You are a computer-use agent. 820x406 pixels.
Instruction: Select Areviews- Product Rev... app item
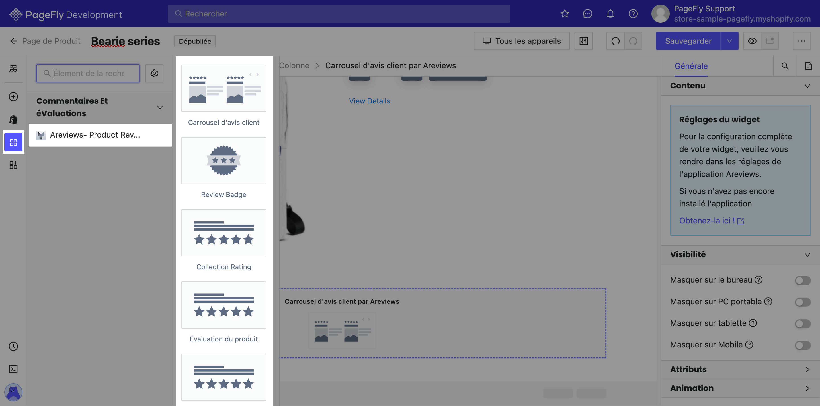pyautogui.click(x=100, y=135)
